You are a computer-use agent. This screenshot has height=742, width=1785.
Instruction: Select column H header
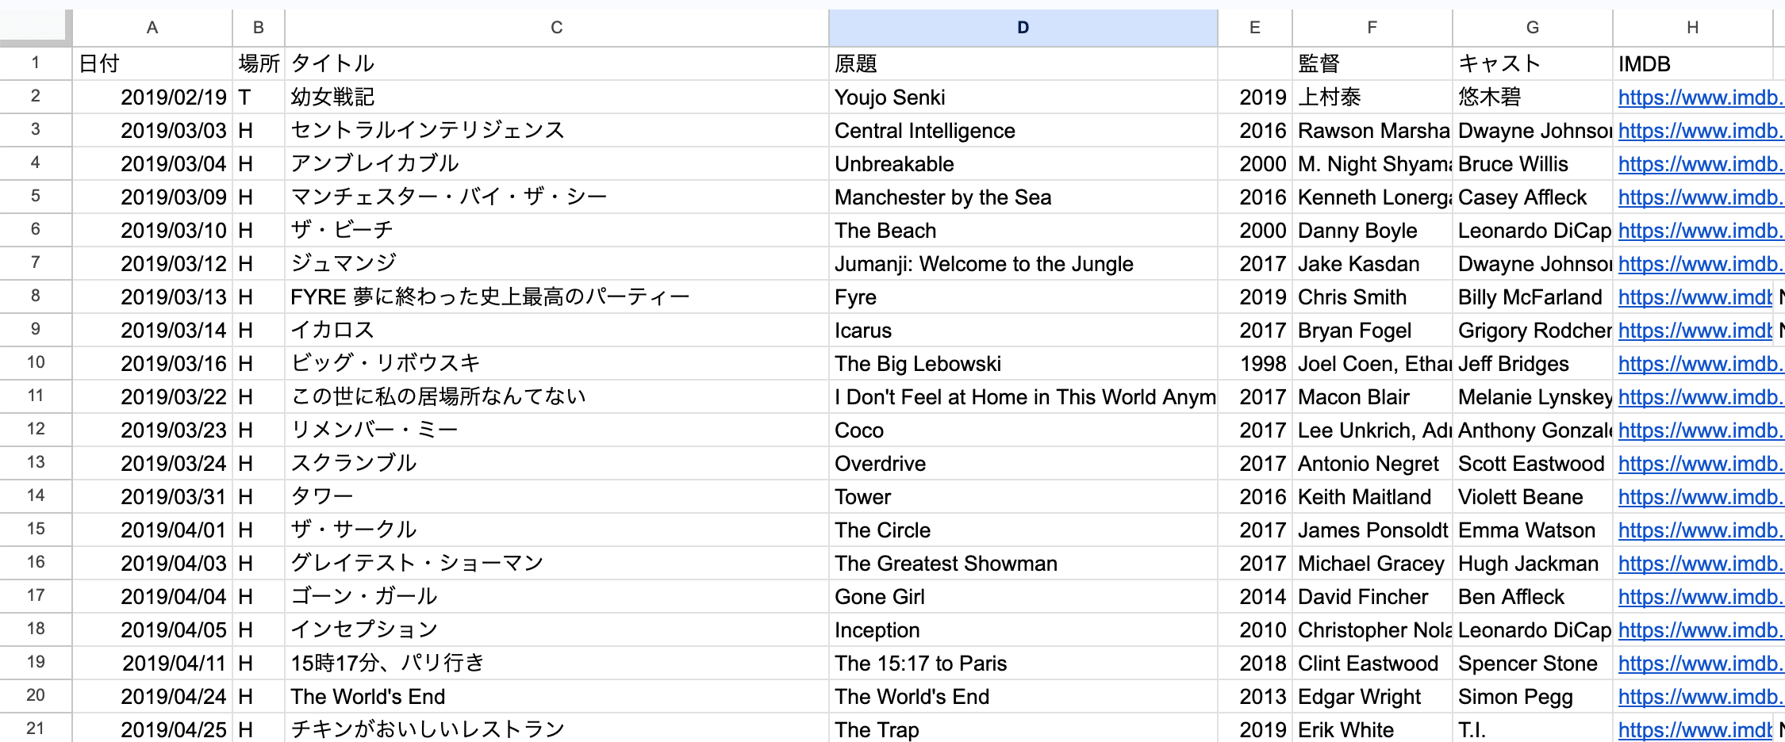1692,28
